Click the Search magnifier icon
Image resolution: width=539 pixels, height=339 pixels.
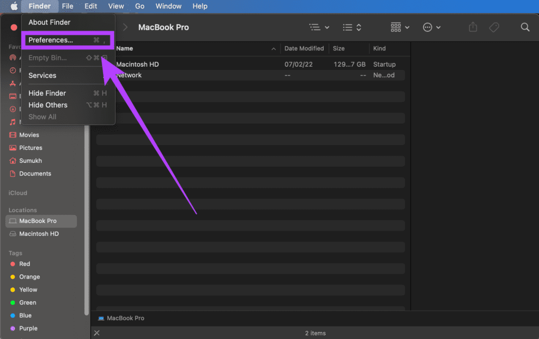525,27
